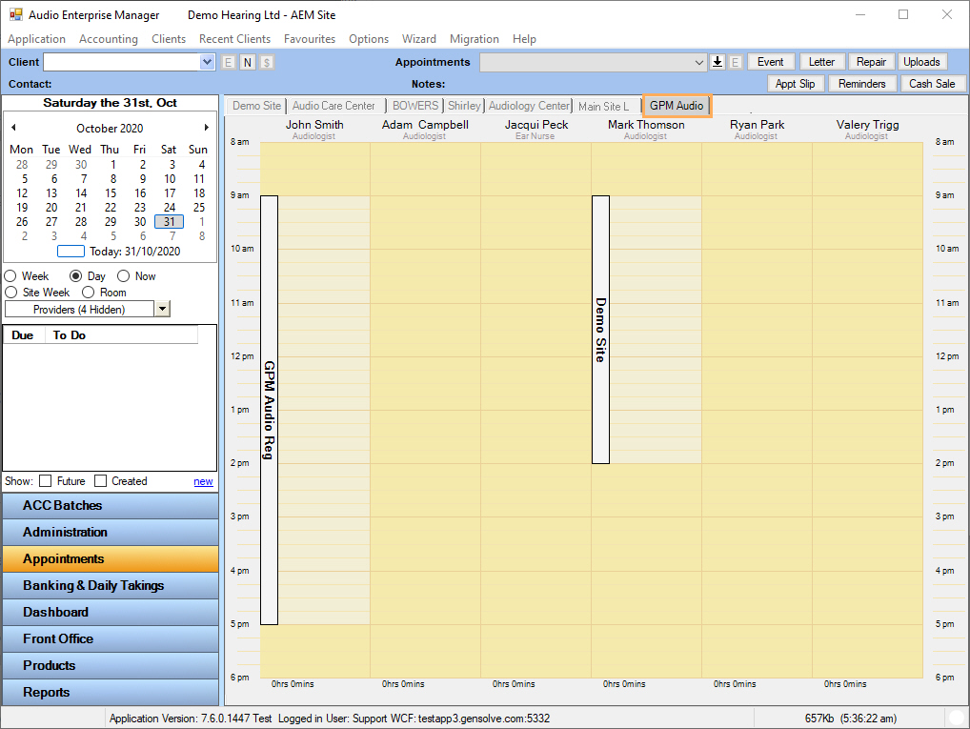Select the Week view radio button
The image size is (970, 729).
point(10,276)
